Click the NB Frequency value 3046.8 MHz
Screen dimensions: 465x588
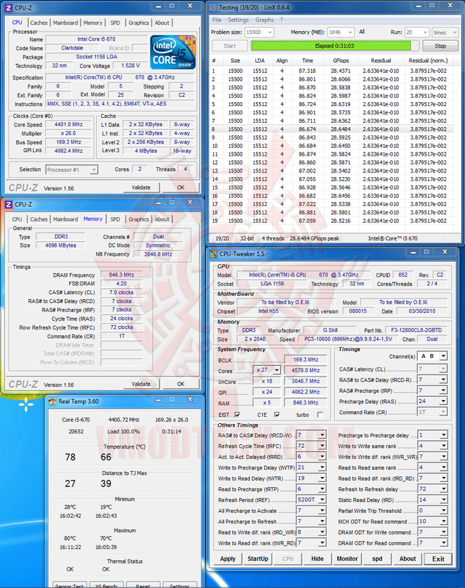tap(158, 254)
